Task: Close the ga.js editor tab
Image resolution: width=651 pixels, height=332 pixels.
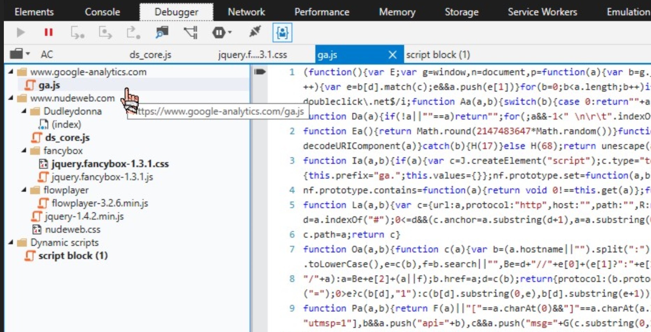Action: click(392, 55)
